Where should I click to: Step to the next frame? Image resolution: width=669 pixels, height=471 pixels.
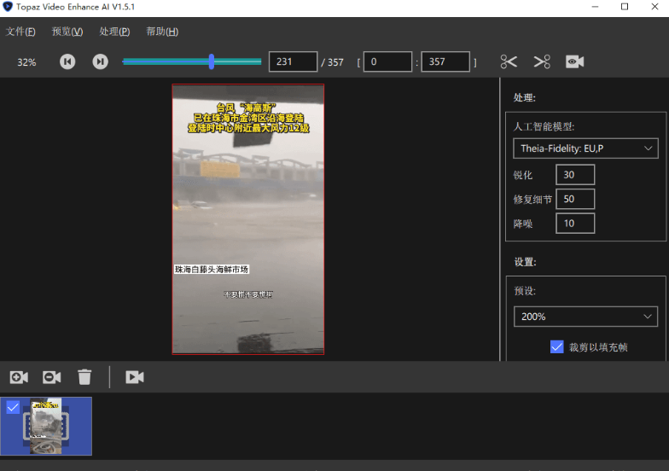click(101, 61)
